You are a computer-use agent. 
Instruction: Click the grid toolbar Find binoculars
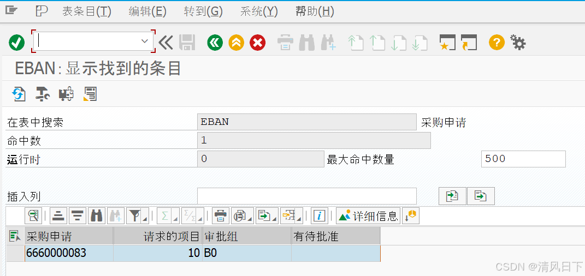tap(97, 215)
